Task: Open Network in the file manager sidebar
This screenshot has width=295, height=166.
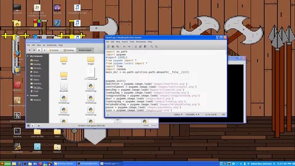Action: pyautogui.click(x=35, y=100)
